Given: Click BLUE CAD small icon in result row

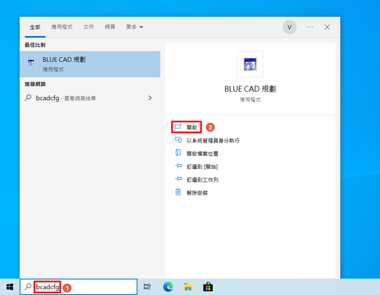Looking at the screenshot, I should point(31,63).
